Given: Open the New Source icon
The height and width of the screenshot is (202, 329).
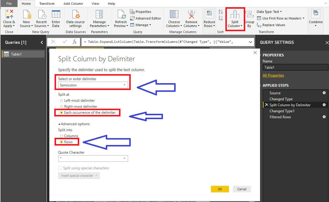Looking at the screenshot, I should (27, 15).
